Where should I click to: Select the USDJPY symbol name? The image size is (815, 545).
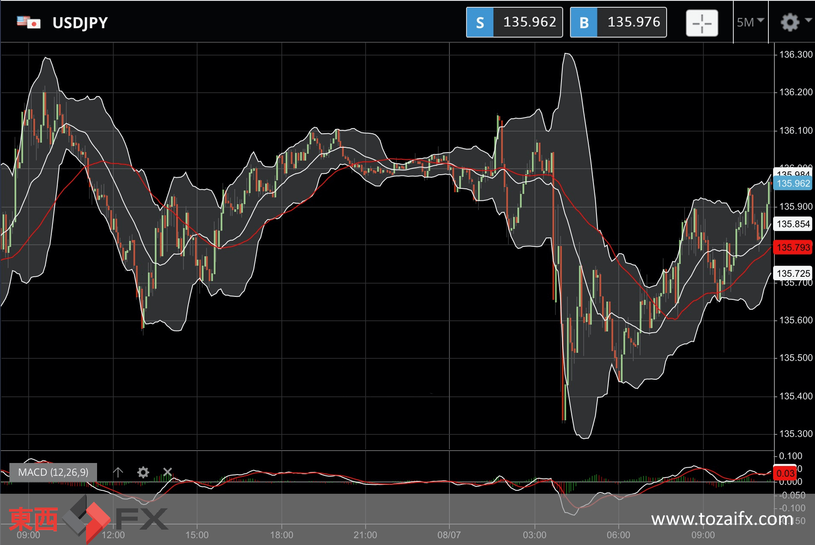tap(80, 23)
